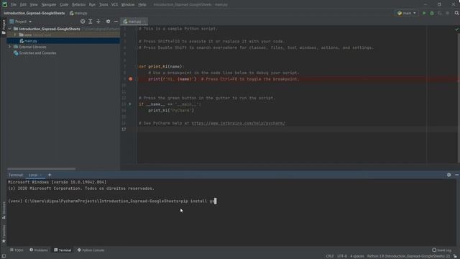Open the Code menu
Screen dimensions: 460x259
click(x=64, y=5)
